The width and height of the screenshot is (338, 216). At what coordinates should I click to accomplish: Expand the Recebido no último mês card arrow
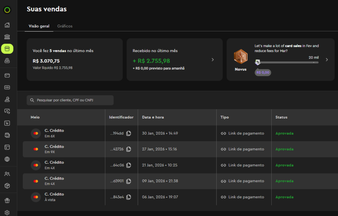(x=213, y=60)
